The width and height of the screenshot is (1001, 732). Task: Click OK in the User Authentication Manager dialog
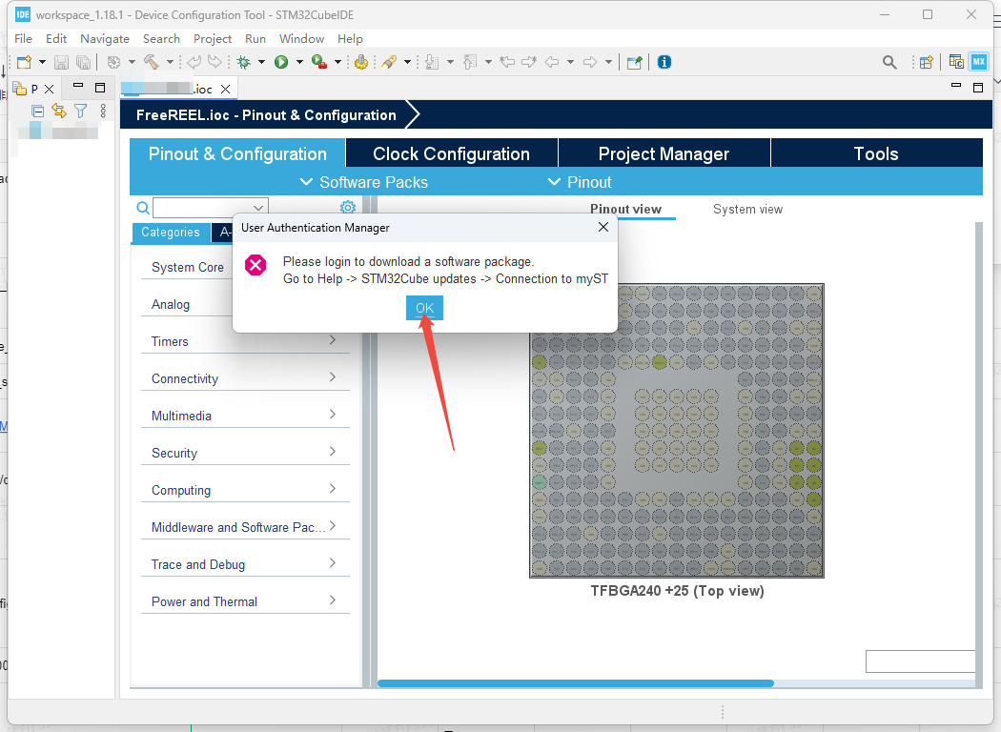(x=424, y=308)
